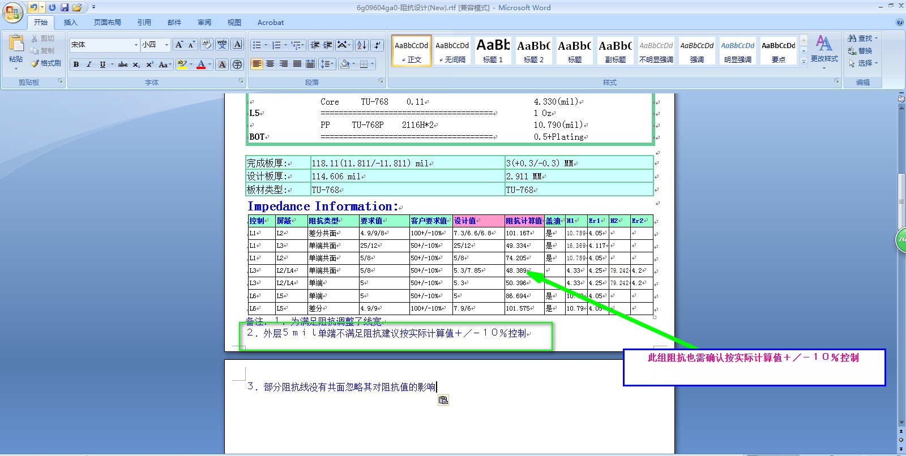Open the Acrobat tab
The image size is (906, 456).
pyautogui.click(x=271, y=23)
